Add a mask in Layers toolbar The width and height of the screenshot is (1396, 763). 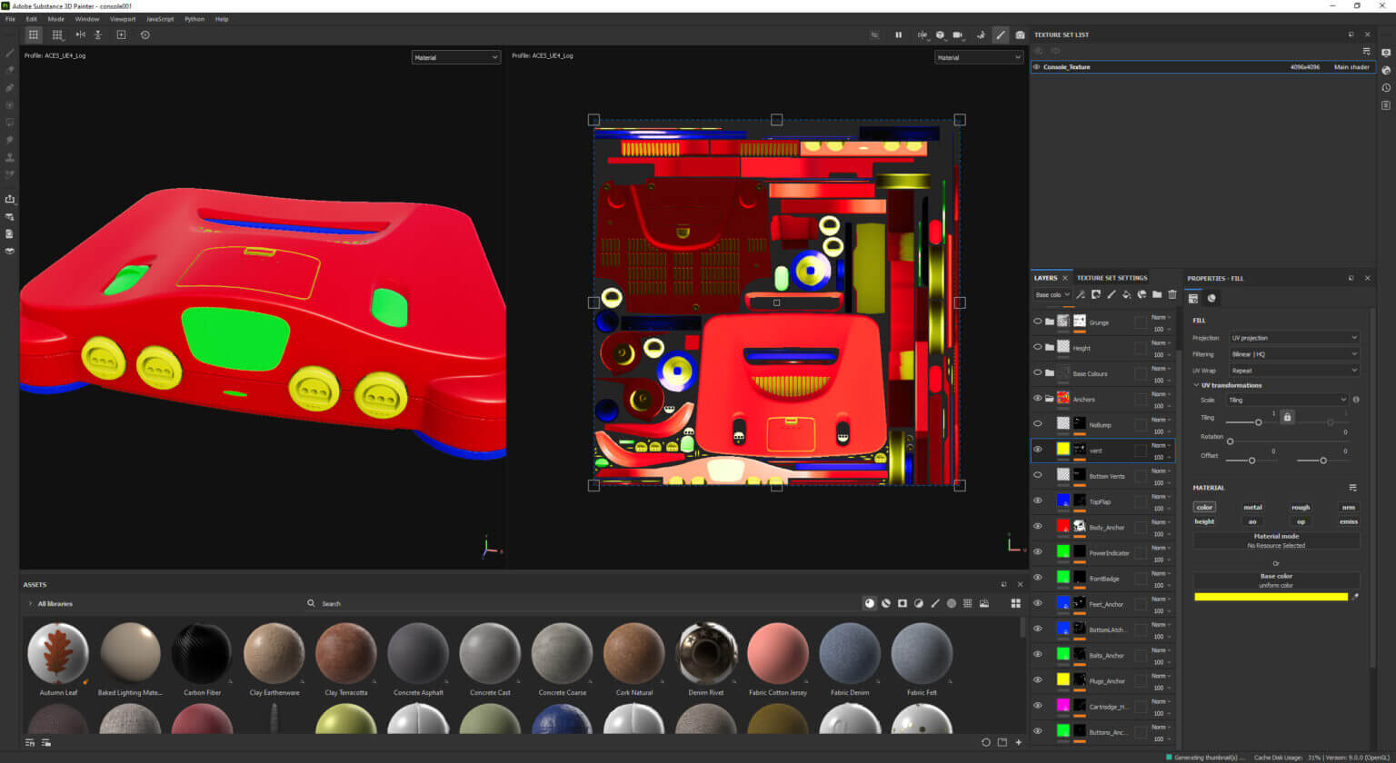pos(1096,294)
